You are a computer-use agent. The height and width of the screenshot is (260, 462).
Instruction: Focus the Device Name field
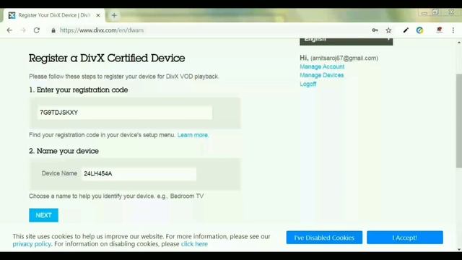[x=139, y=174]
